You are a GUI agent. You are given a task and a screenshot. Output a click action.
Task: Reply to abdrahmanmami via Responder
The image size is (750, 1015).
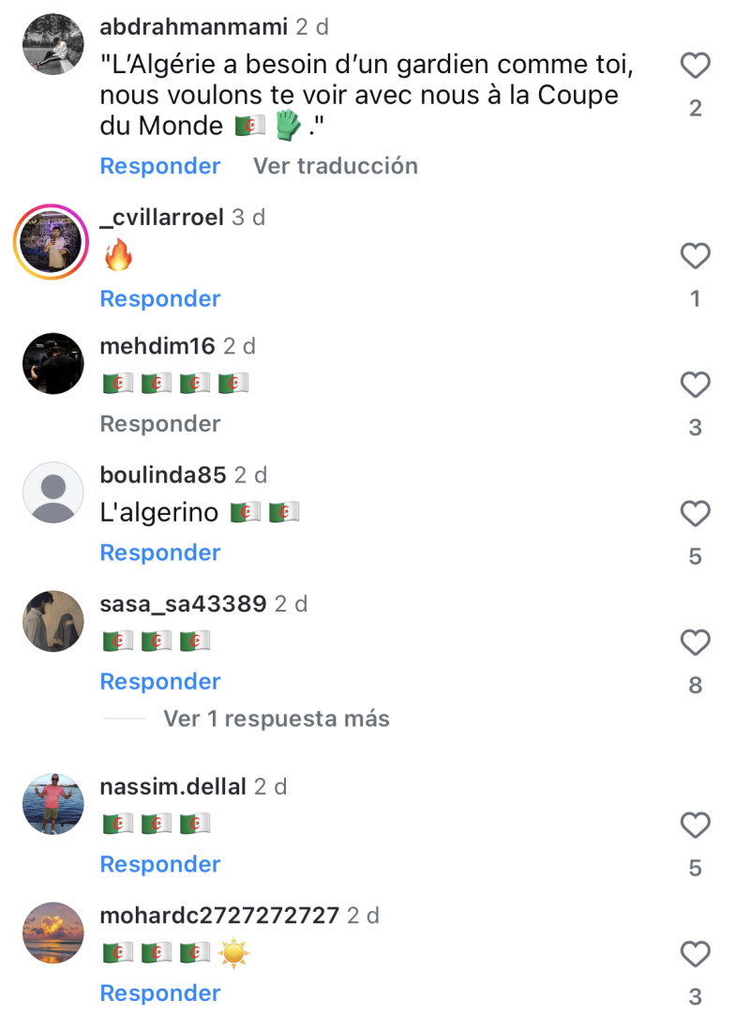tap(159, 166)
